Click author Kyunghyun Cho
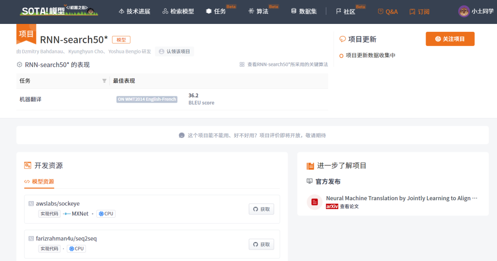497x261 pixels. 86,52
